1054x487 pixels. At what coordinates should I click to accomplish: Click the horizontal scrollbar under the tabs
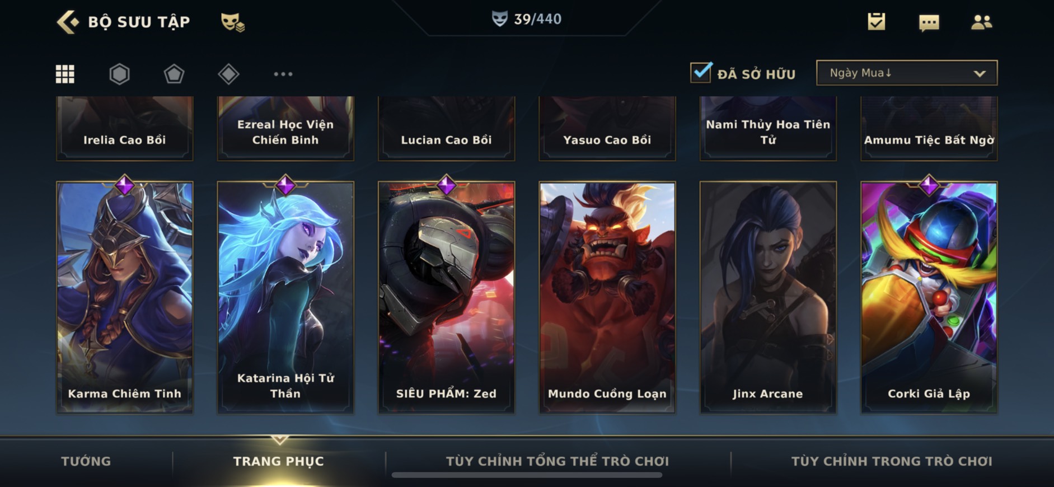(x=527, y=475)
